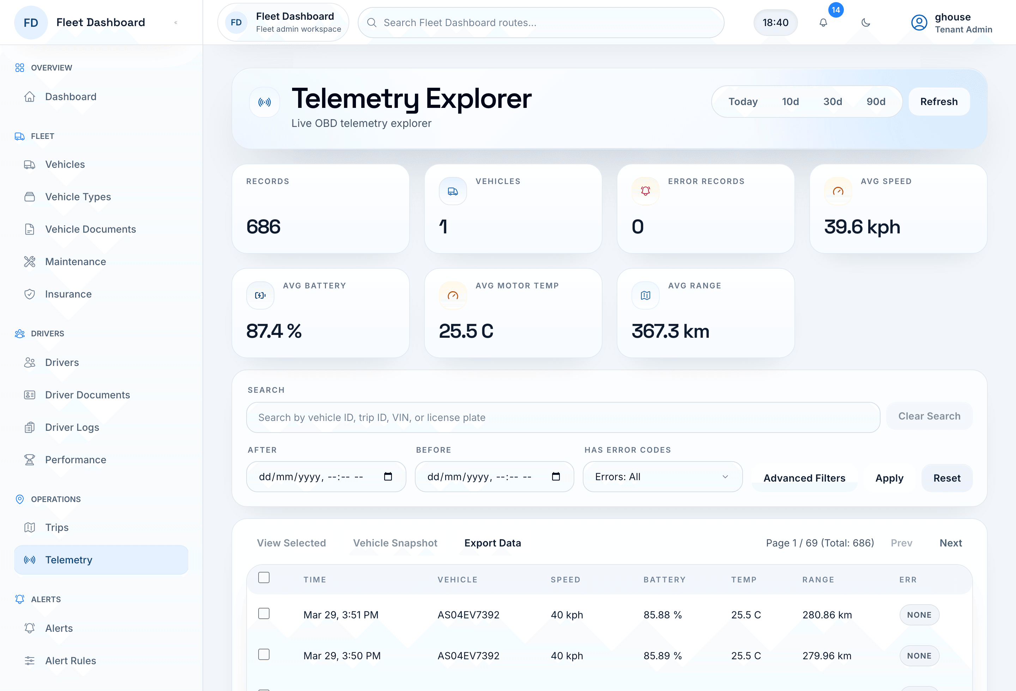This screenshot has height=691, width=1016.
Task: Click 280.86 km range value
Action: (x=827, y=614)
